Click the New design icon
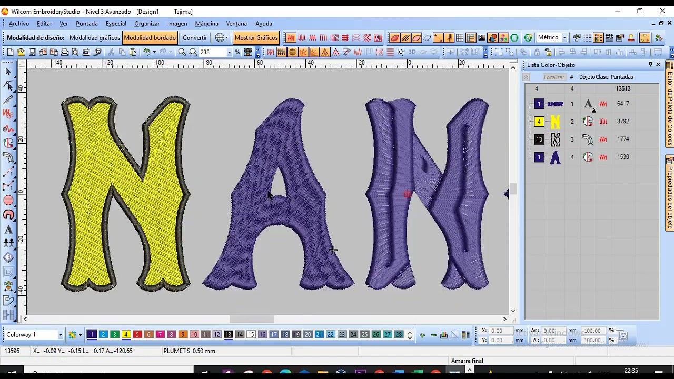Image resolution: width=674 pixels, height=379 pixels. tap(10, 52)
